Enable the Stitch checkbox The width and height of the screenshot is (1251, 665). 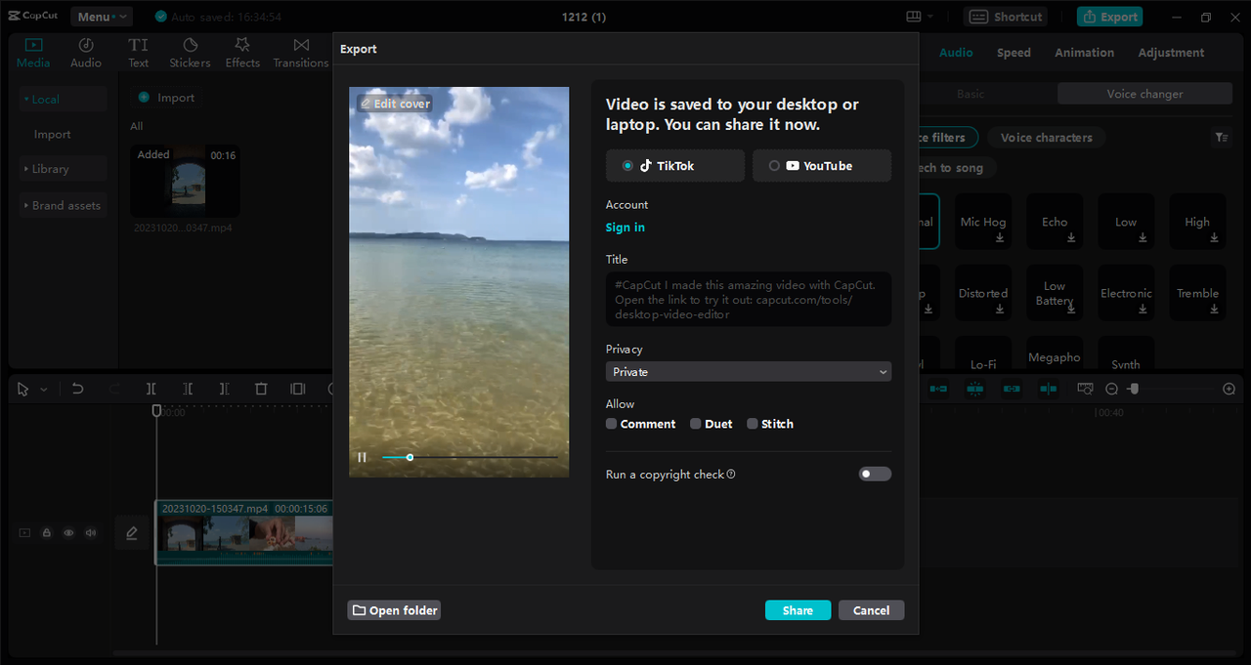752,424
